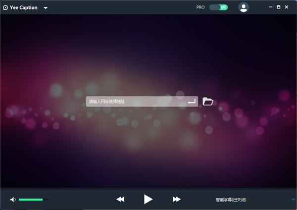Click the Yee Caption logo icon
The height and width of the screenshot is (210, 297).
[x=5, y=7]
